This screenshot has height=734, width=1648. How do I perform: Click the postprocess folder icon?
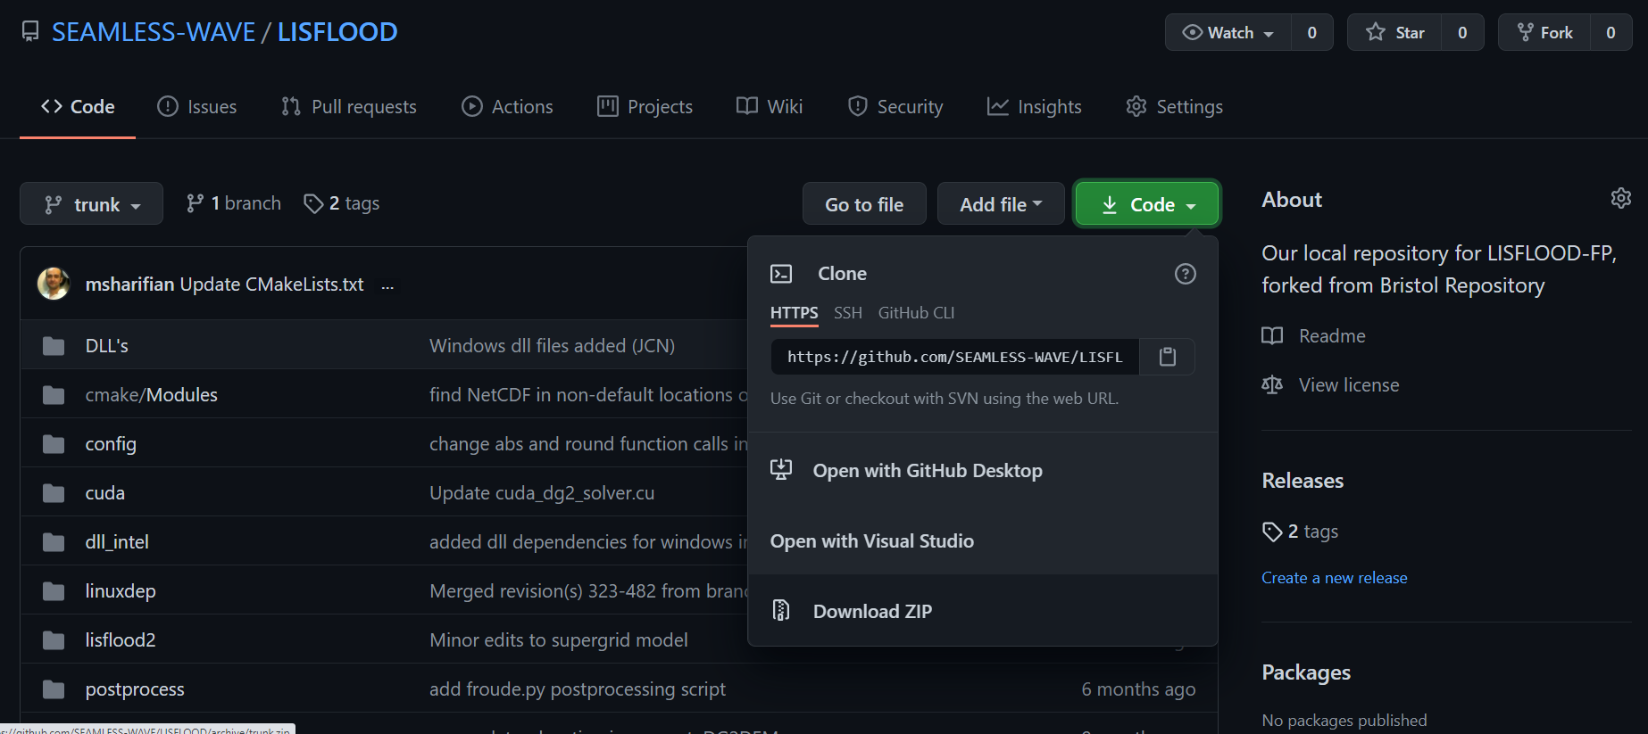tap(54, 689)
